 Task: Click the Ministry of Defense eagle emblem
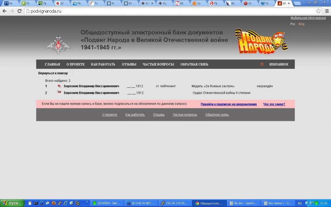(58, 45)
